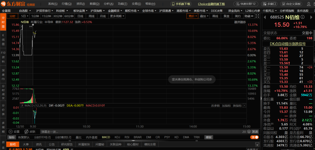Viewport: 315px width, 150px height.
Task: Click the horizontal stretch arrow icon on chart
Action: [x=31, y=26]
